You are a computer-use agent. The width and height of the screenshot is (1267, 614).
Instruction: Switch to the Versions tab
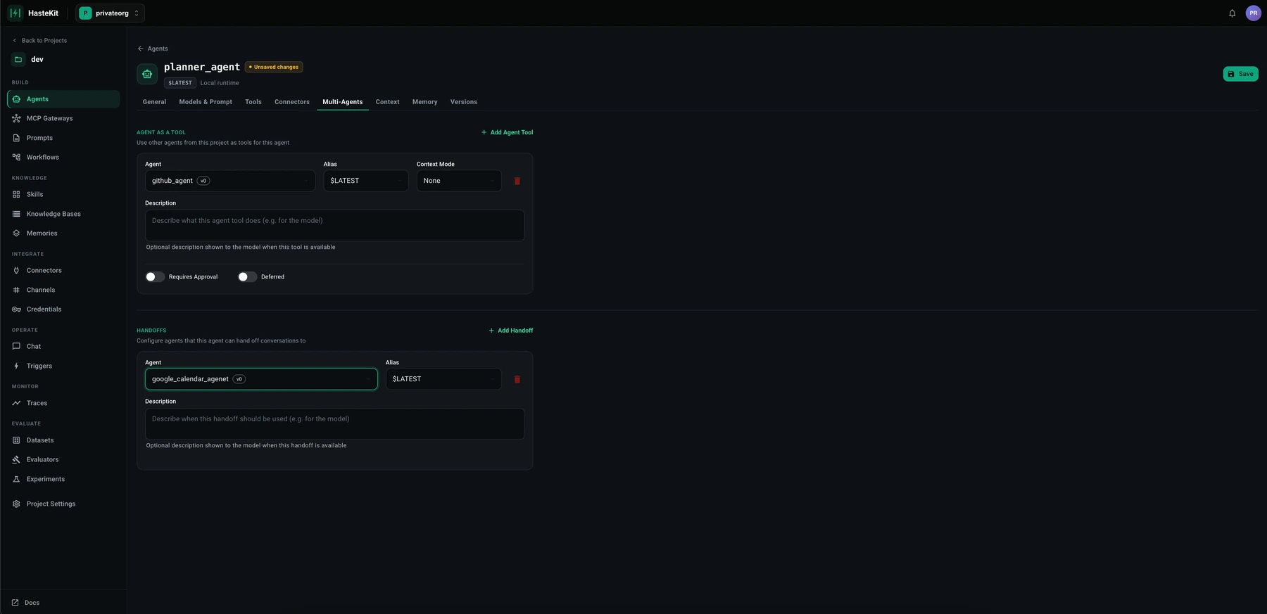pos(464,102)
